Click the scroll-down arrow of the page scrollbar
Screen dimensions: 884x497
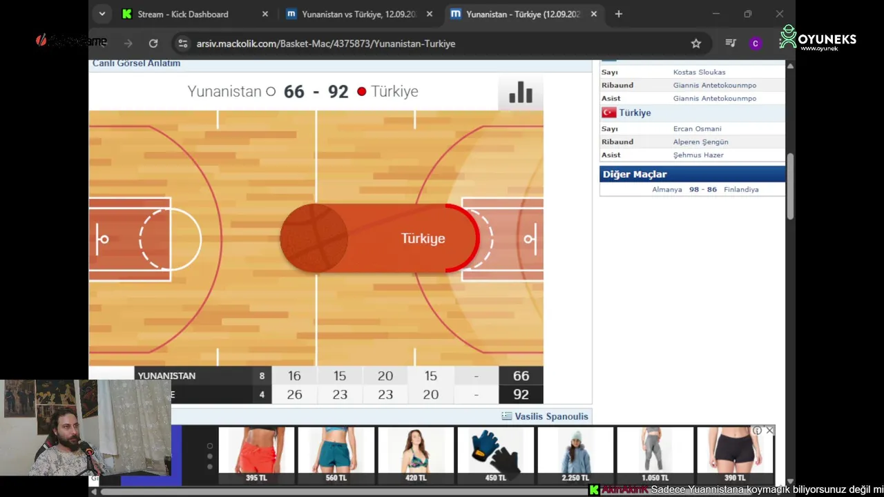[x=791, y=481]
